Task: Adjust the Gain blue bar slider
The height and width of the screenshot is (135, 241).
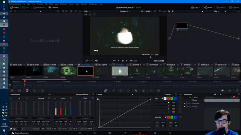Action: [x=70, y=108]
